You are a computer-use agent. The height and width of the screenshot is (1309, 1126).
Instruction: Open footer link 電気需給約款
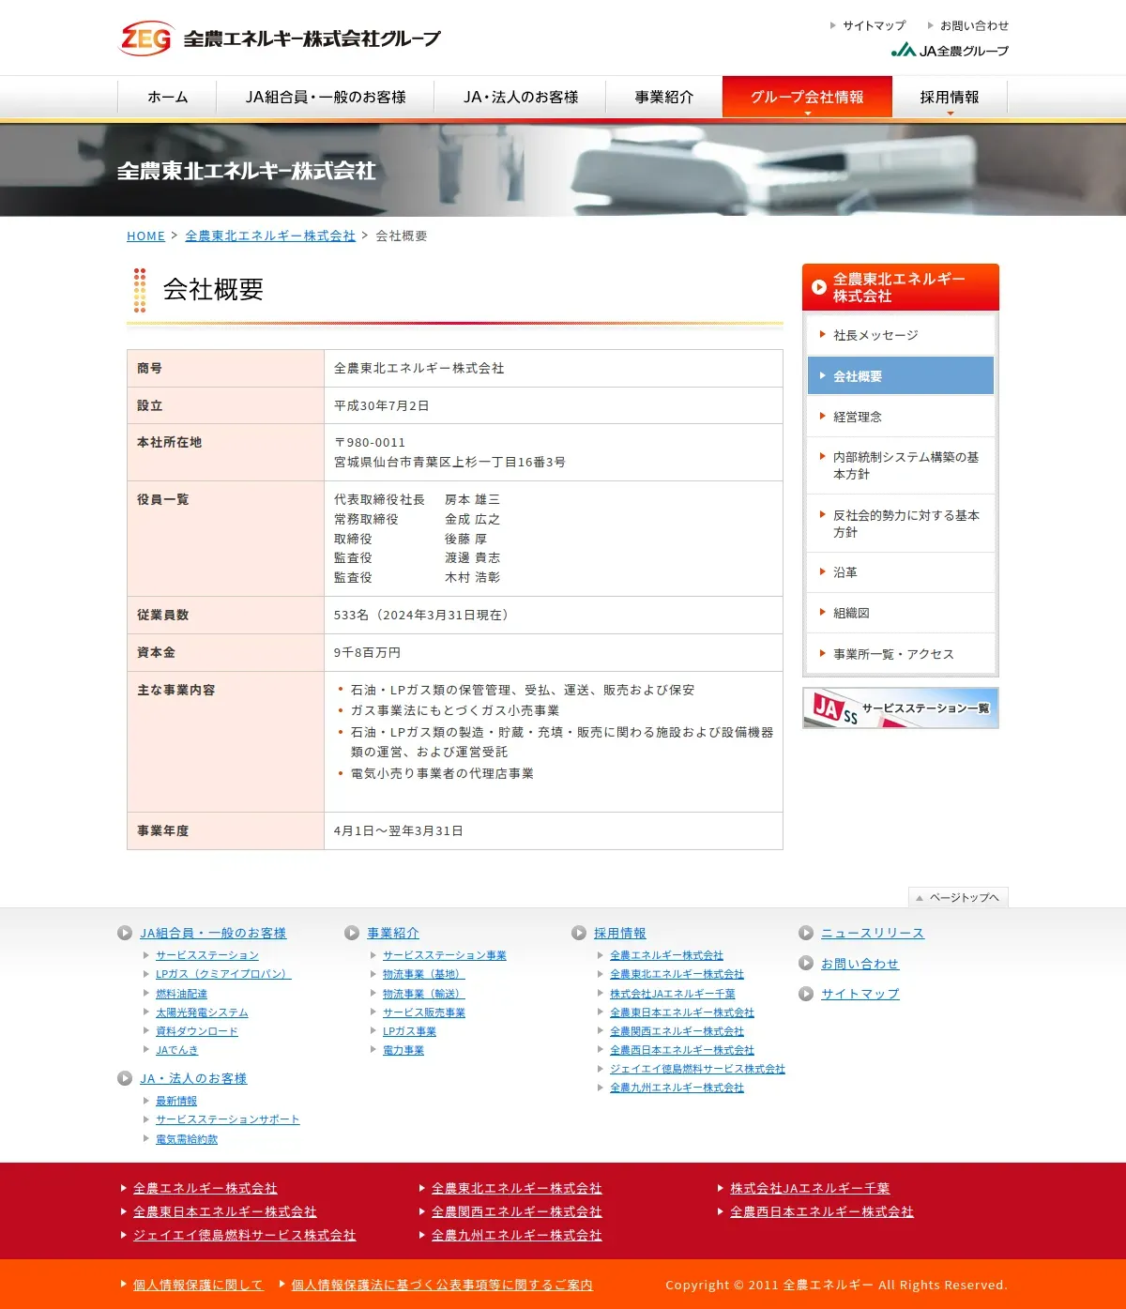(187, 1139)
